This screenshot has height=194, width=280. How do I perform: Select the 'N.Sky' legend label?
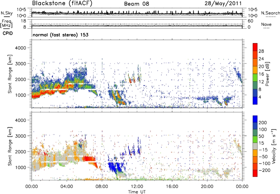click(x=7, y=13)
